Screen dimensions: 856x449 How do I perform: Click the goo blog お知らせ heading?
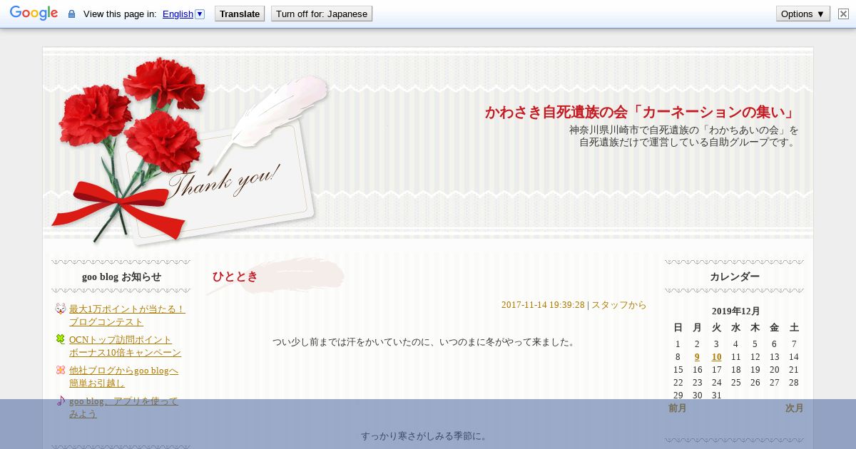click(x=121, y=277)
